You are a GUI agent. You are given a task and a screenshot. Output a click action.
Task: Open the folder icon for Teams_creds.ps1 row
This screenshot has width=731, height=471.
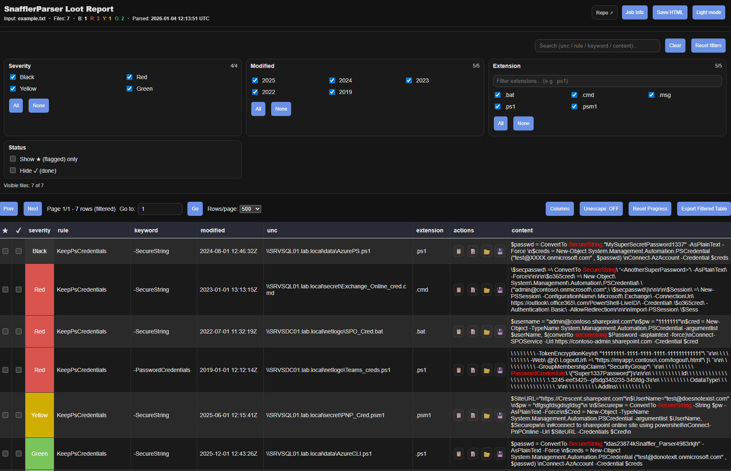[x=487, y=370]
